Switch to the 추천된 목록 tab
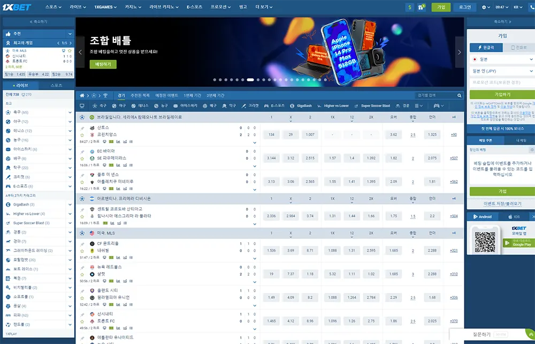This screenshot has height=344, width=535. tap(140, 96)
